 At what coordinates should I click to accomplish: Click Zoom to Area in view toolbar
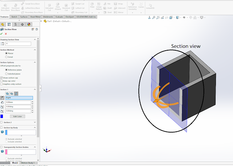pos(158,17)
